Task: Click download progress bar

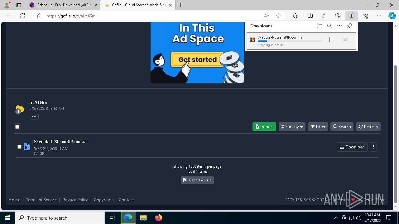Action: pos(290,41)
